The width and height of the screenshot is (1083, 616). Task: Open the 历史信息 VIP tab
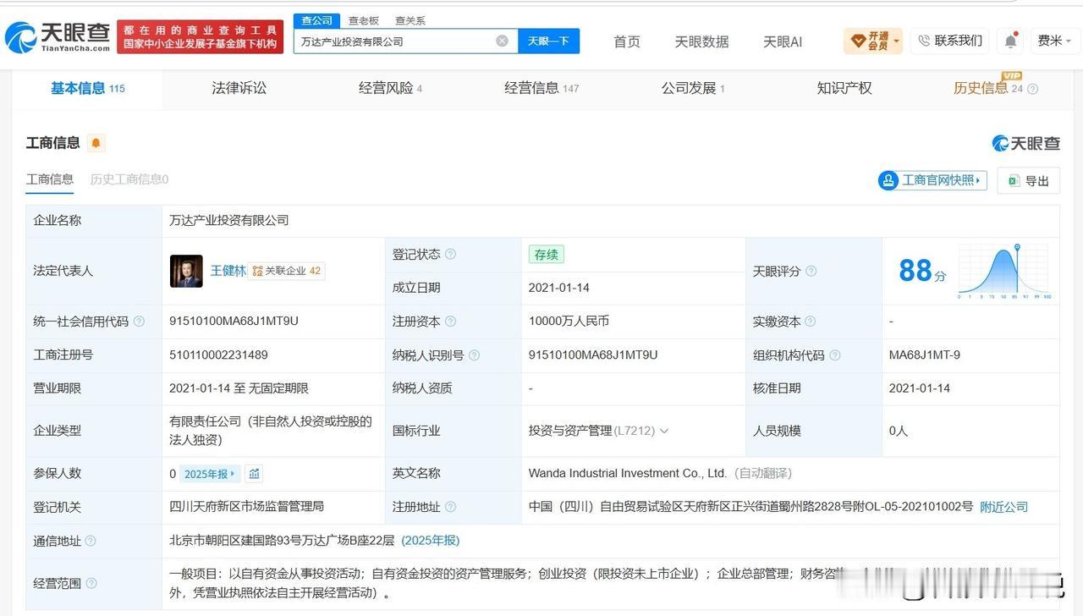(988, 88)
